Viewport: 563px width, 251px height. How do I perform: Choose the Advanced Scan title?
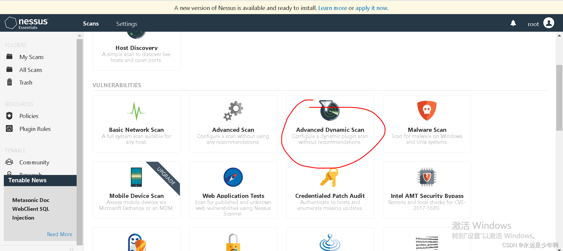click(233, 130)
